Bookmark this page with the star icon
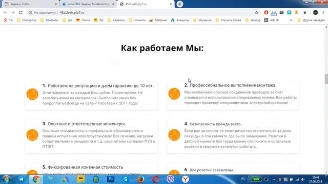Screen dimensions: 328x184 coord(256,12)
